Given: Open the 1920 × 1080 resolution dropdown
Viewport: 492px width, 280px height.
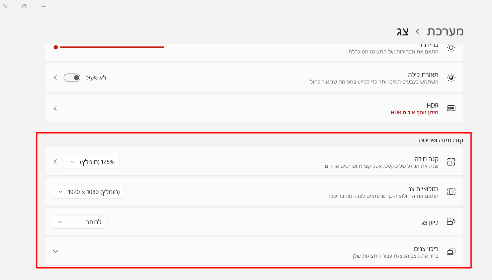Looking at the screenshot, I should (x=88, y=192).
